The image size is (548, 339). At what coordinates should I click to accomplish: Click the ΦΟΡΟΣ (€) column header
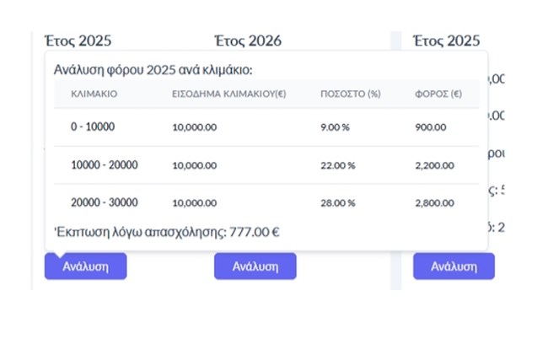[x=438, y=94]
